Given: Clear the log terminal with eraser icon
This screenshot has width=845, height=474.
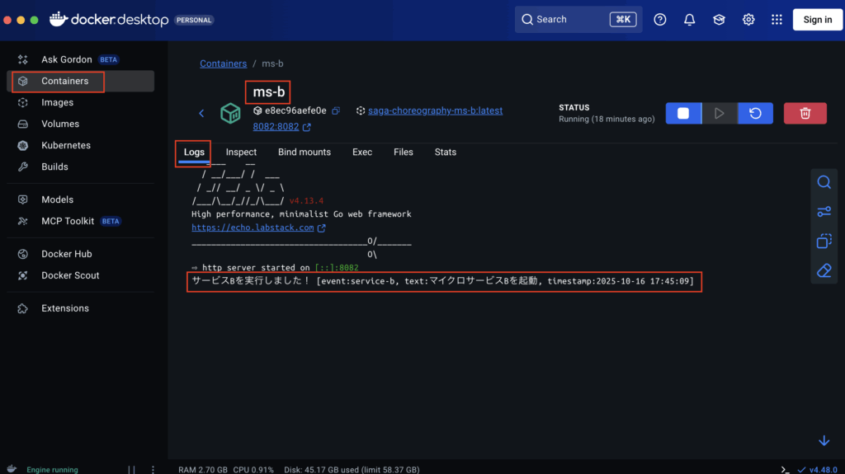Looking at the screenshot, I should (x=824, y=270).
